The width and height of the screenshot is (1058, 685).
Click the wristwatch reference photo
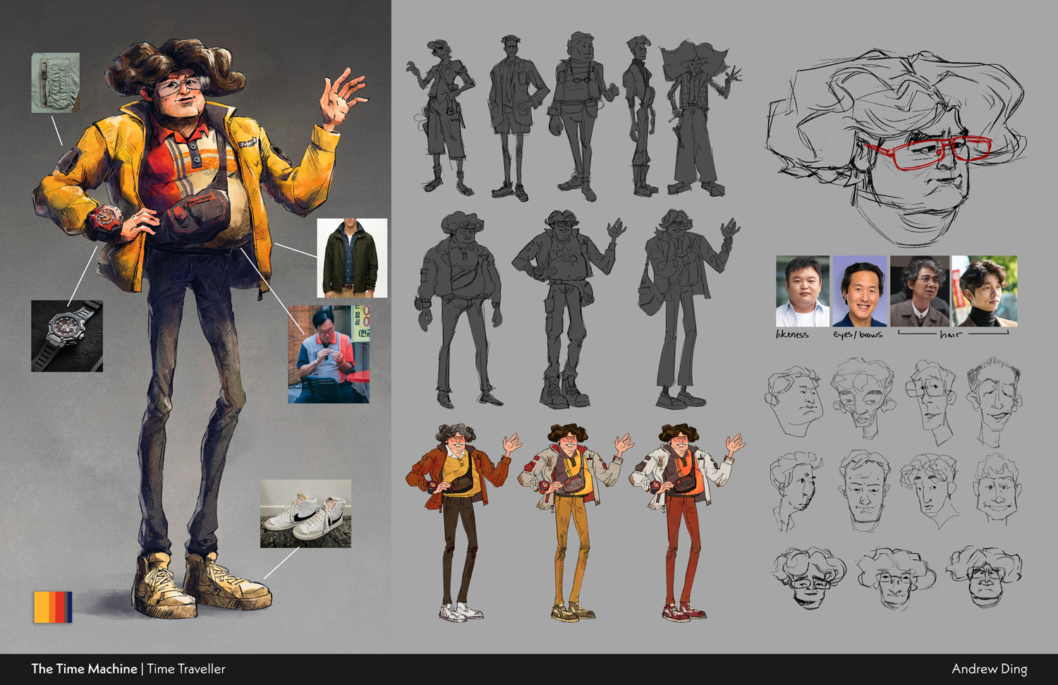(x=67, y=336)
